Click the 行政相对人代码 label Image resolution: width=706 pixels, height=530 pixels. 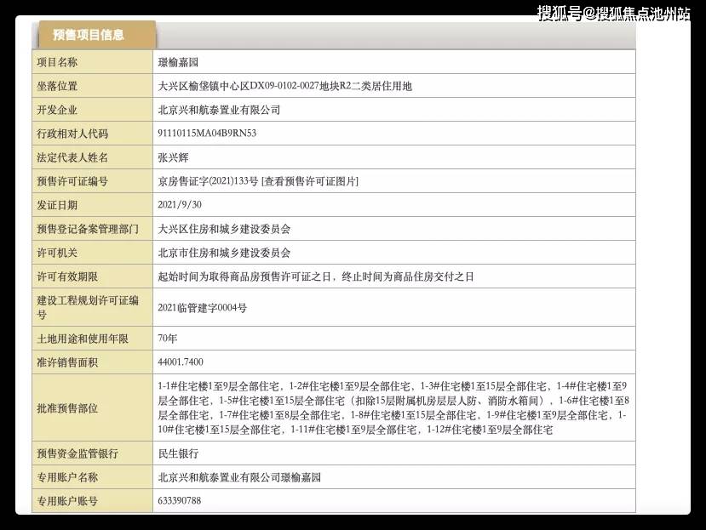click(x=72, y=134)
